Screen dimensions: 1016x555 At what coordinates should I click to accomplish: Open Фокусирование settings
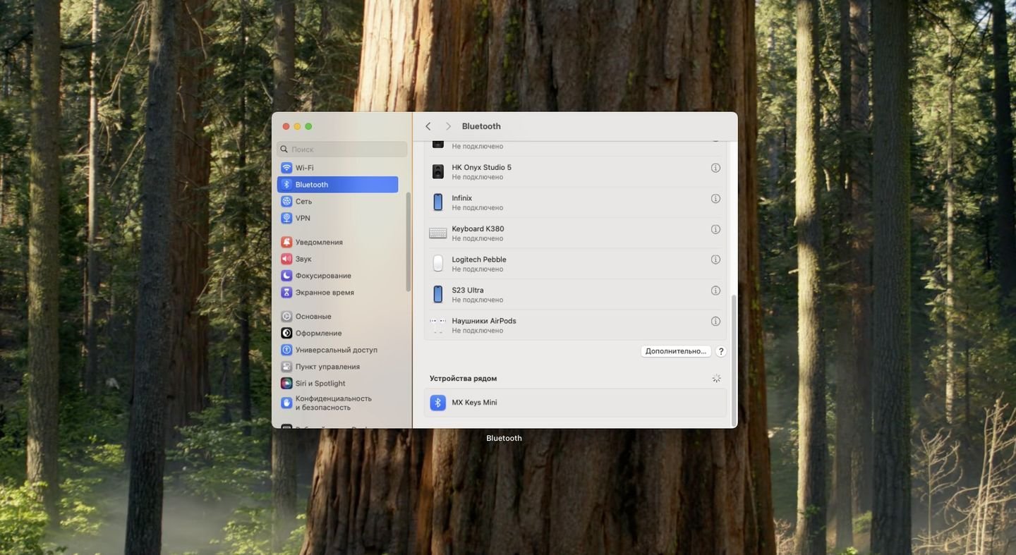pyautogui.click(x=337, y=276)
